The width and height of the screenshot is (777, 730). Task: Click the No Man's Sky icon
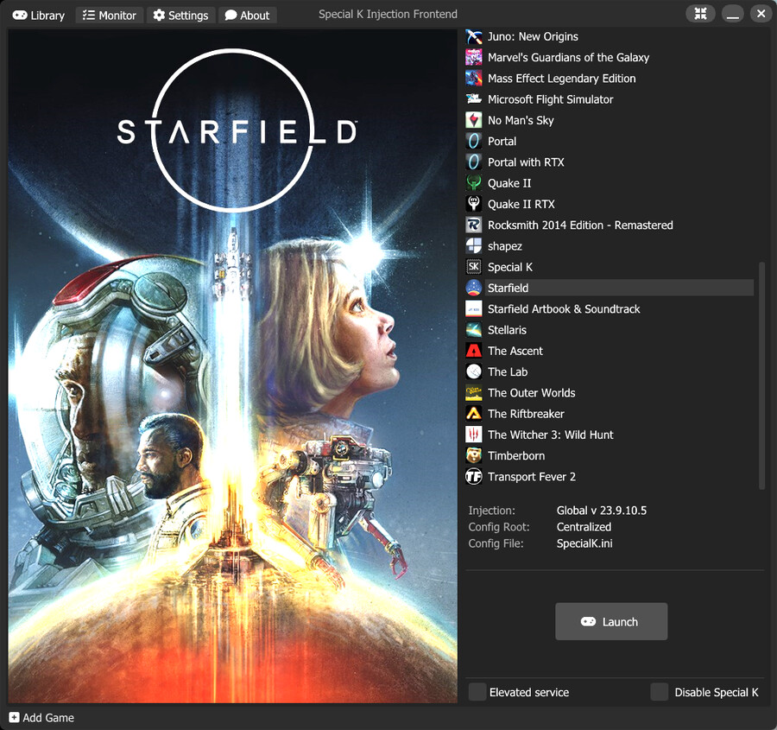[x=474, y=120]
